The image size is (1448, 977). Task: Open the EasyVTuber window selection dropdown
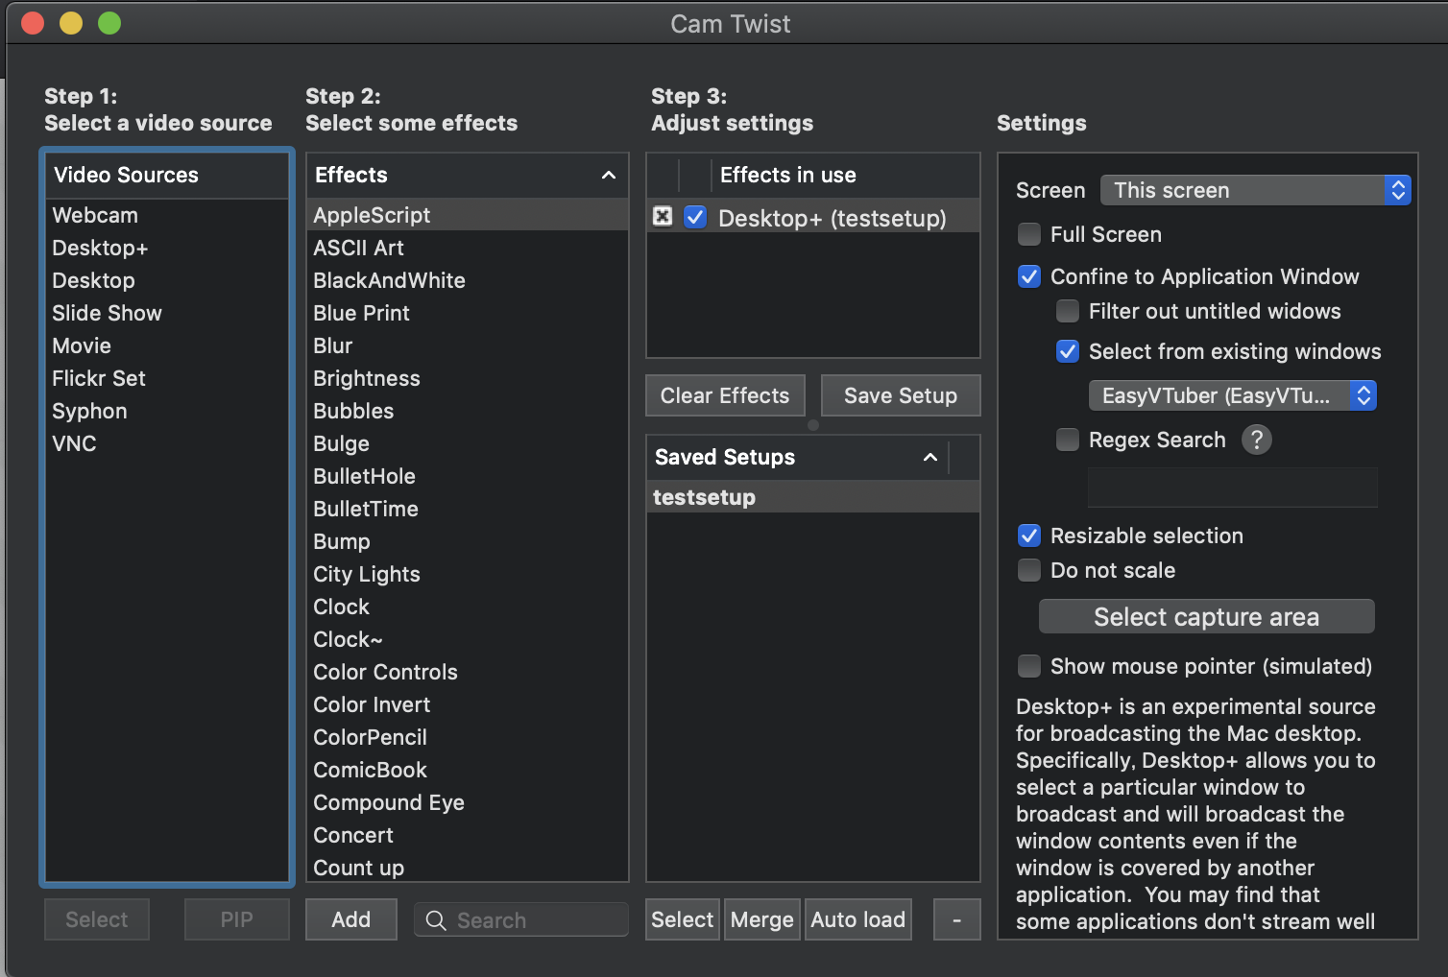click(1232, 395)
